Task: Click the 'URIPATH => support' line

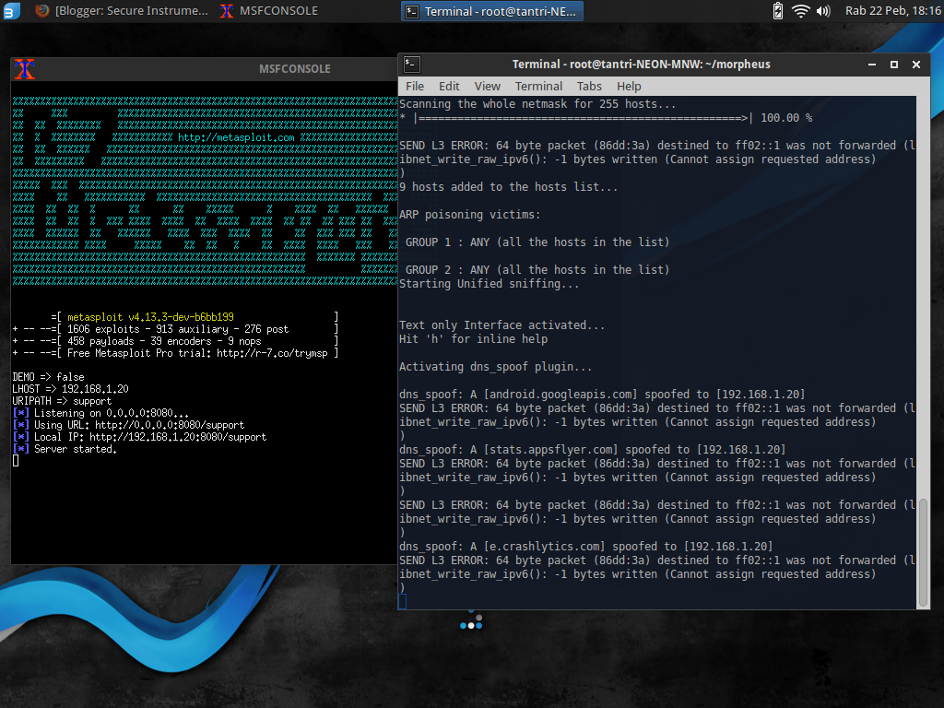Action: (x=62, y=401)
